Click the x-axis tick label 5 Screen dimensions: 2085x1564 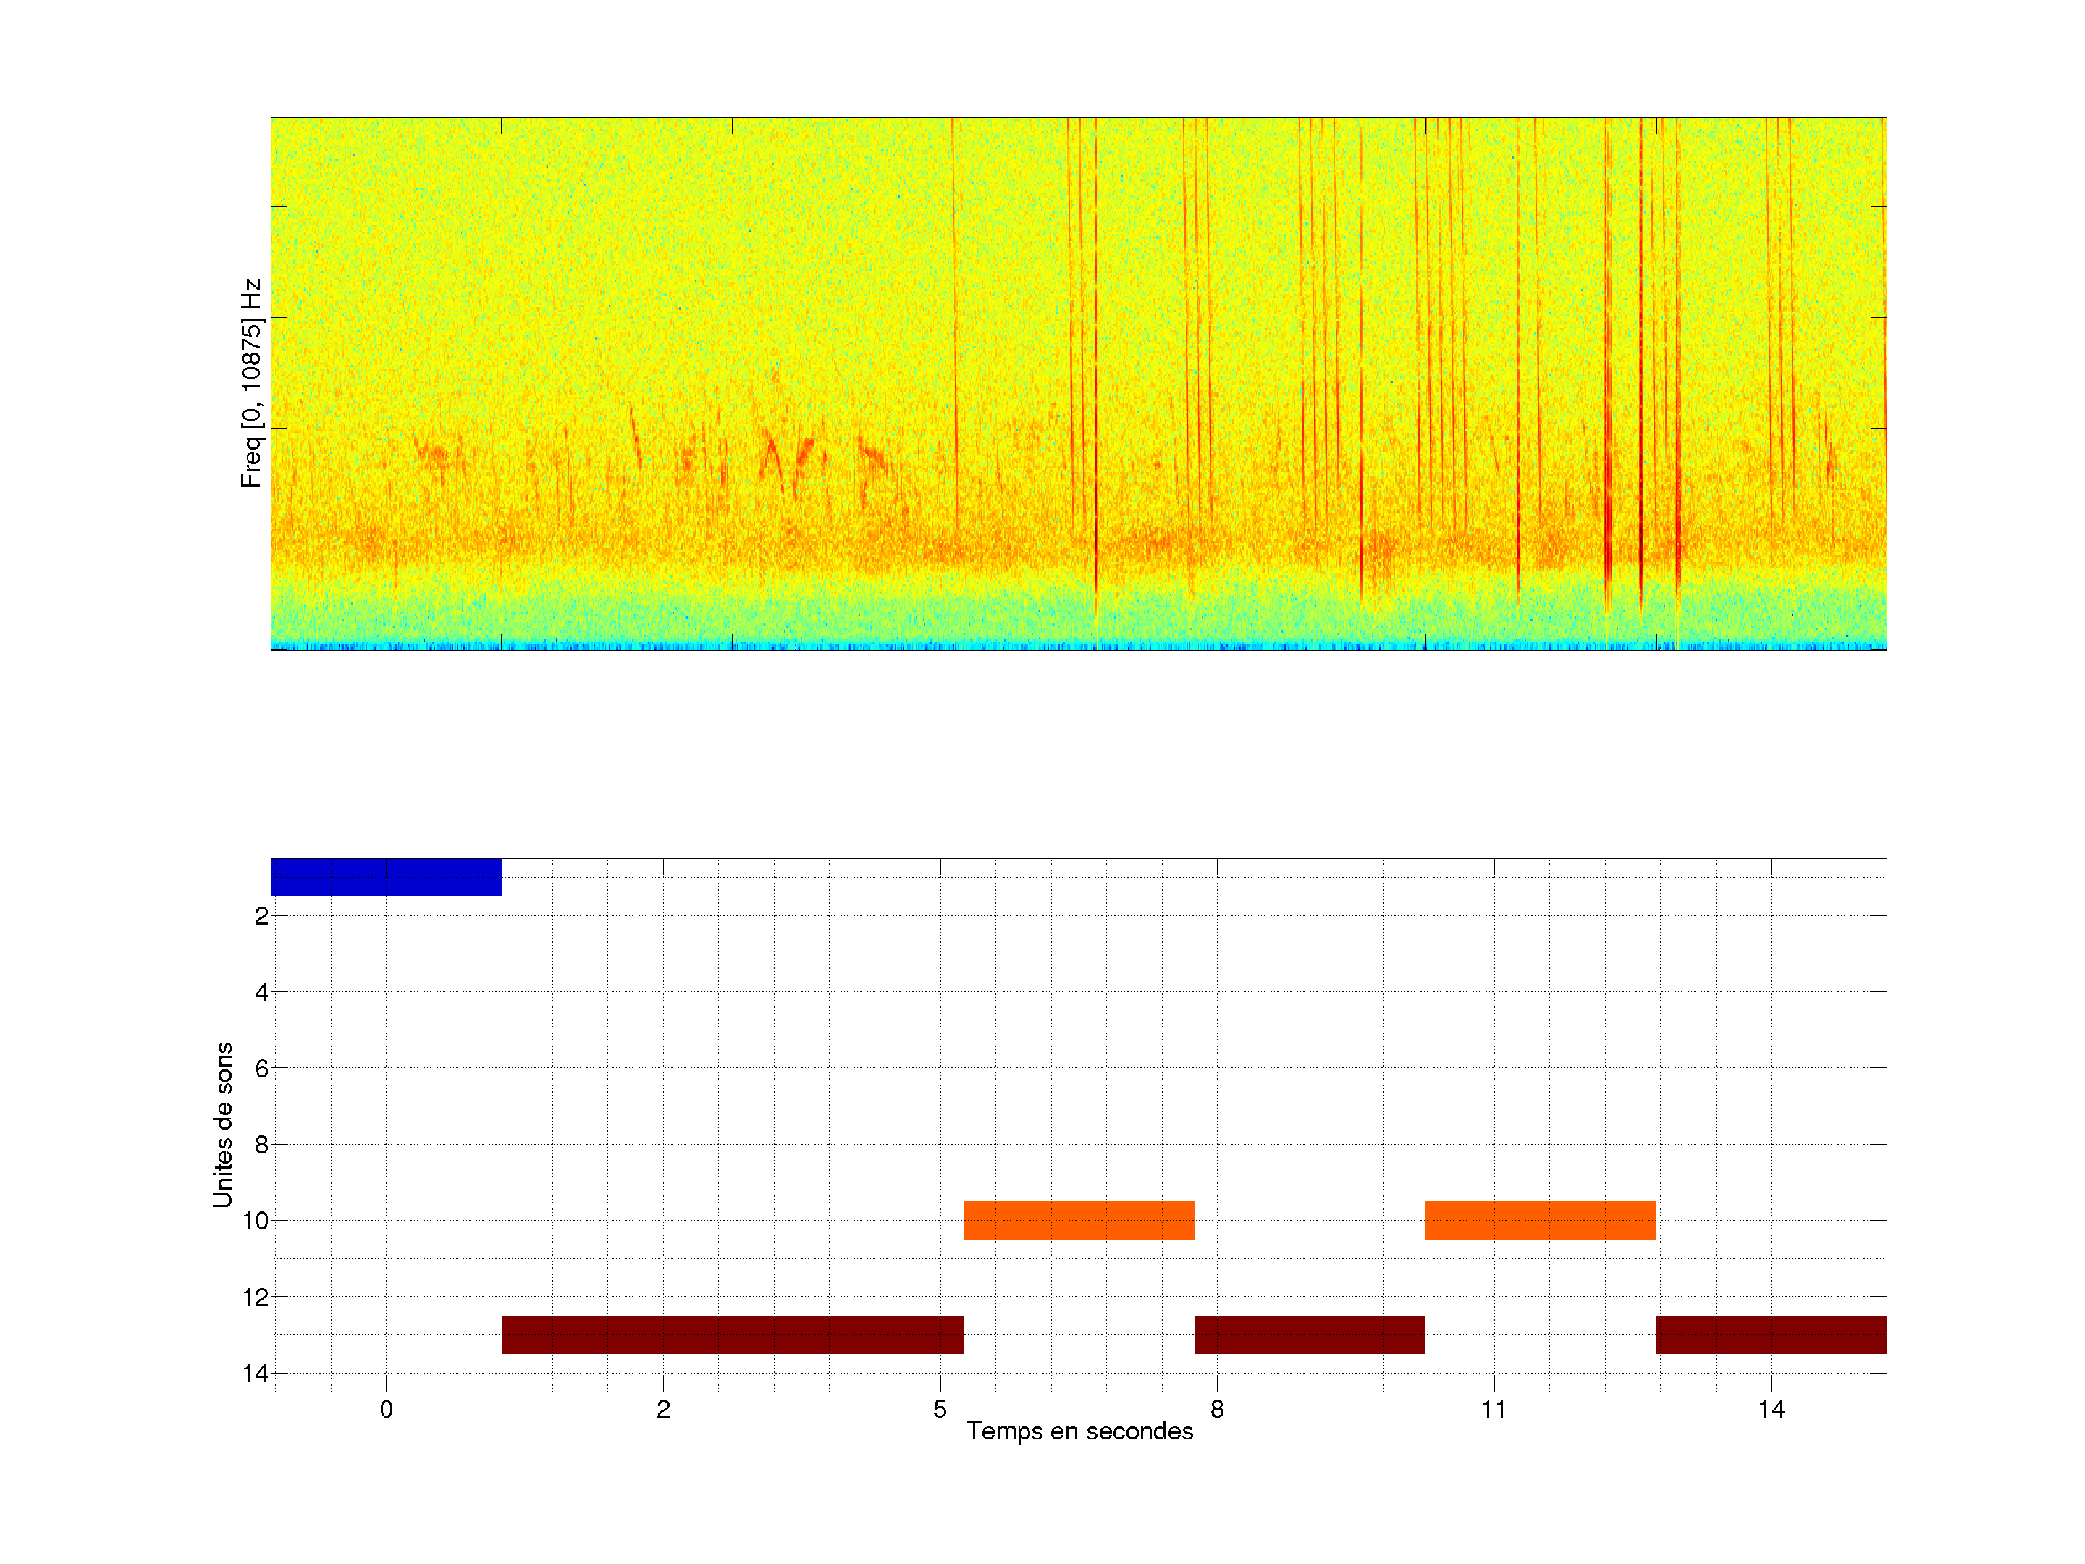(940, 1409)
